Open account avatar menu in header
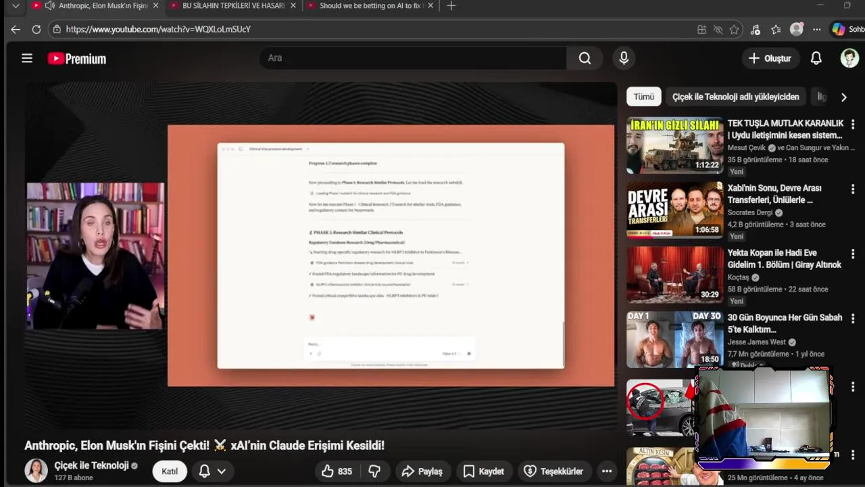 coord(849,58)
